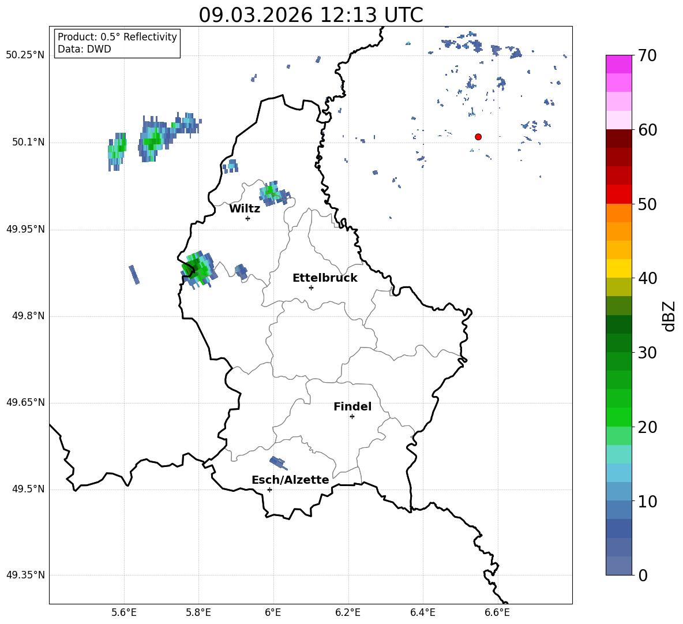Click the 49.65°N latitude label
683x624 pixels.
(x=25, y=402)
